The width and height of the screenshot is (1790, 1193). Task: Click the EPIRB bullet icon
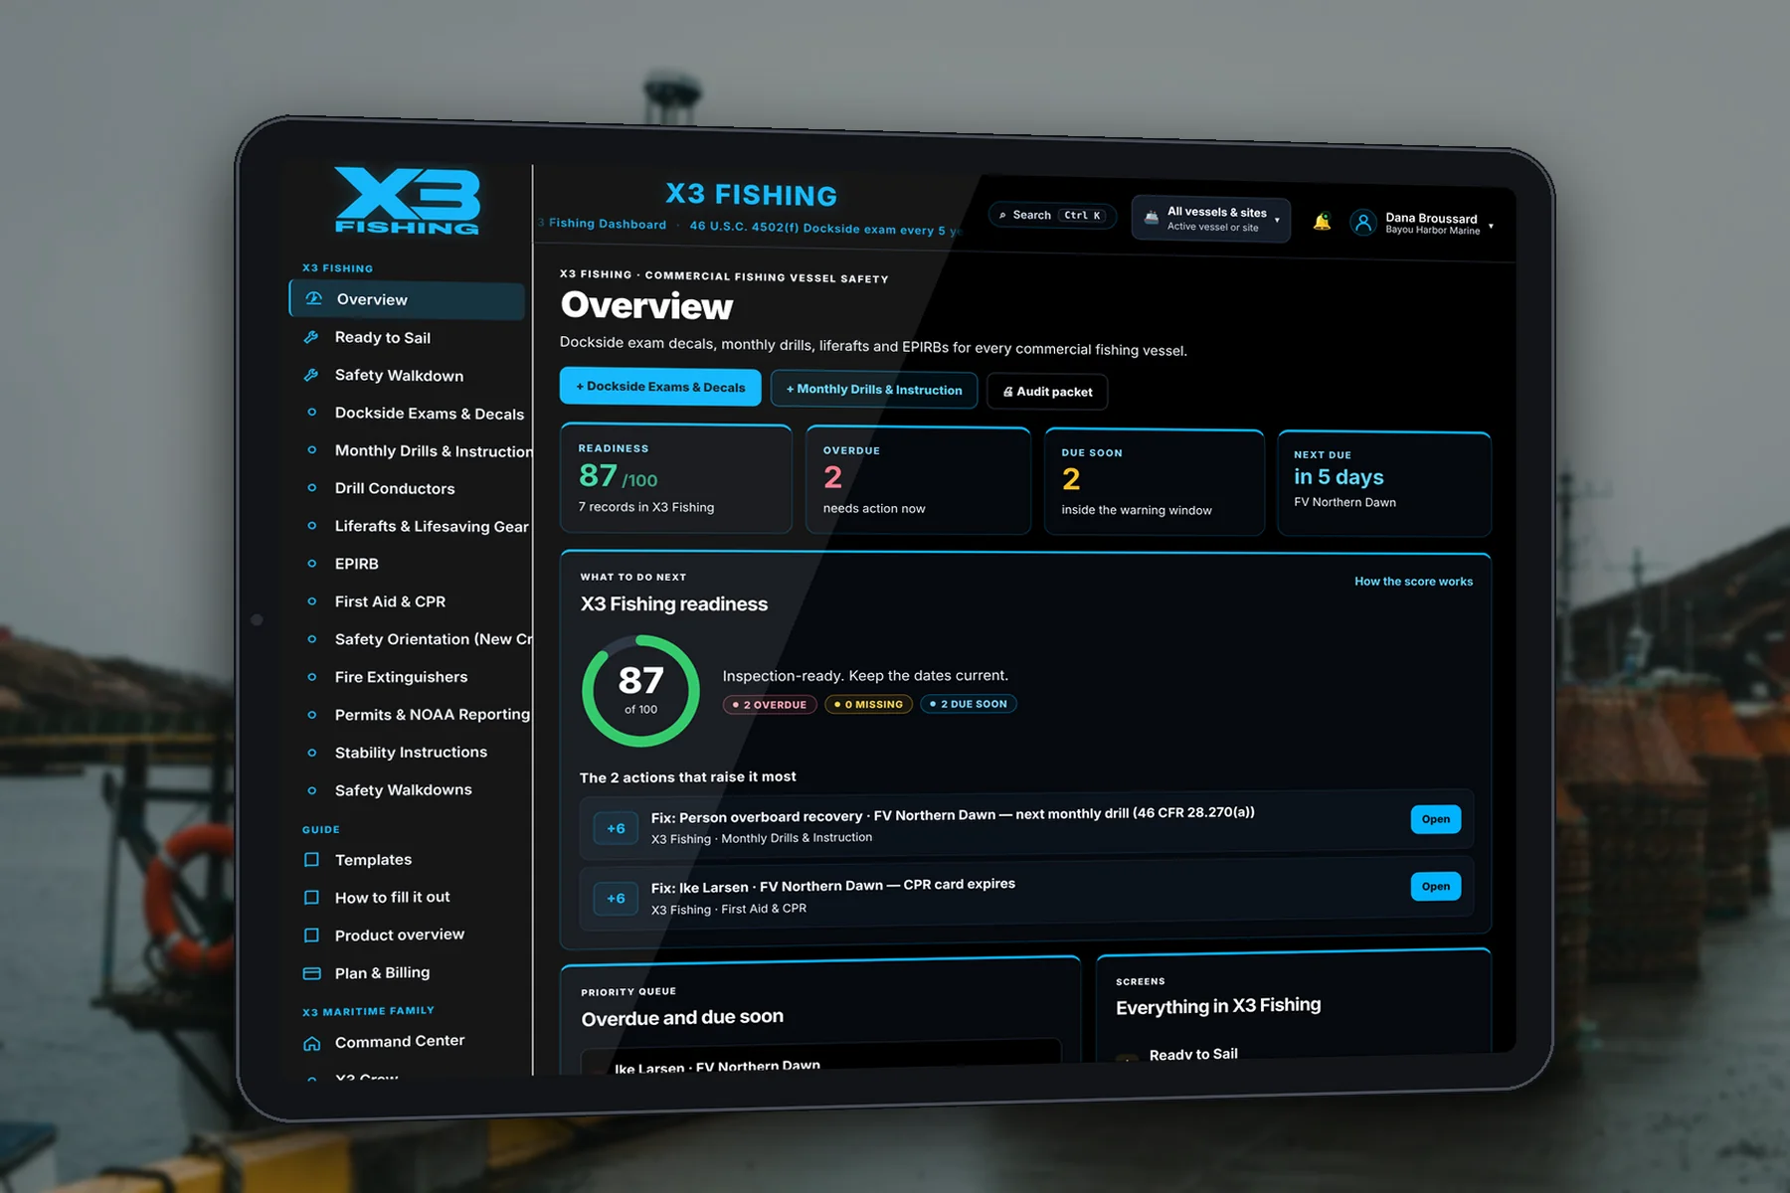312,563
